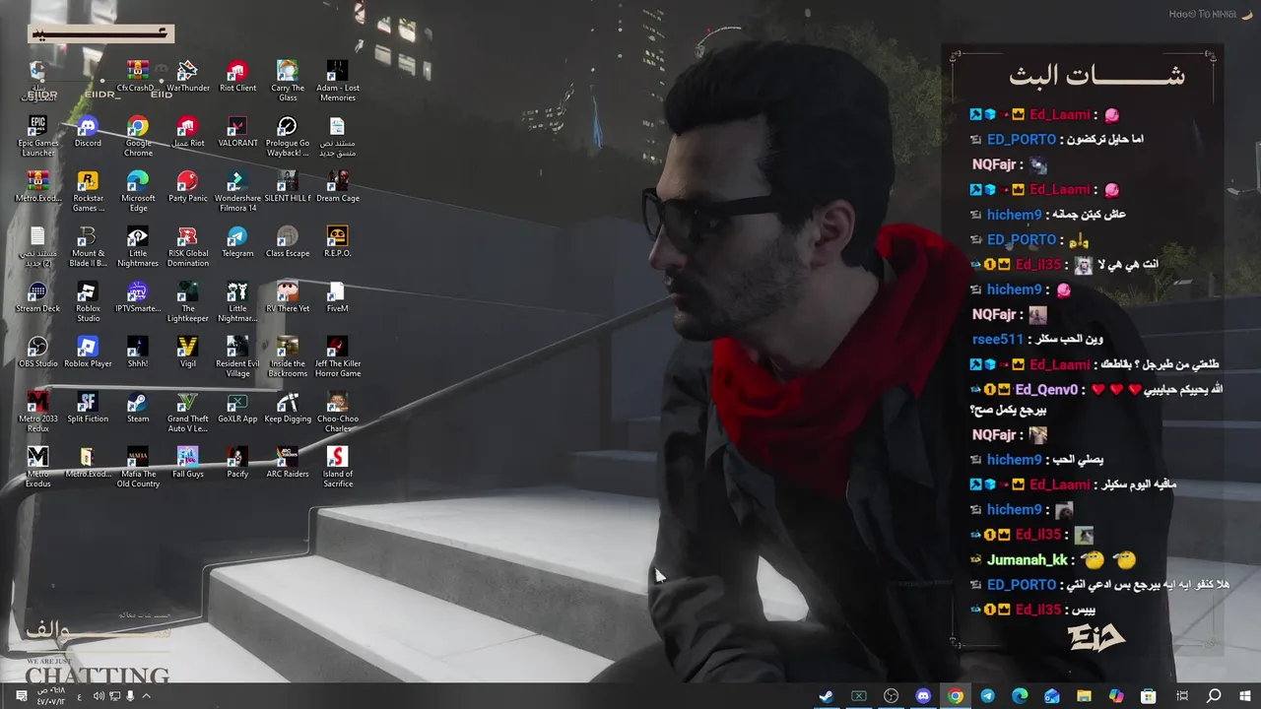Switch to Chrome in the taskbar

point(956,696)
